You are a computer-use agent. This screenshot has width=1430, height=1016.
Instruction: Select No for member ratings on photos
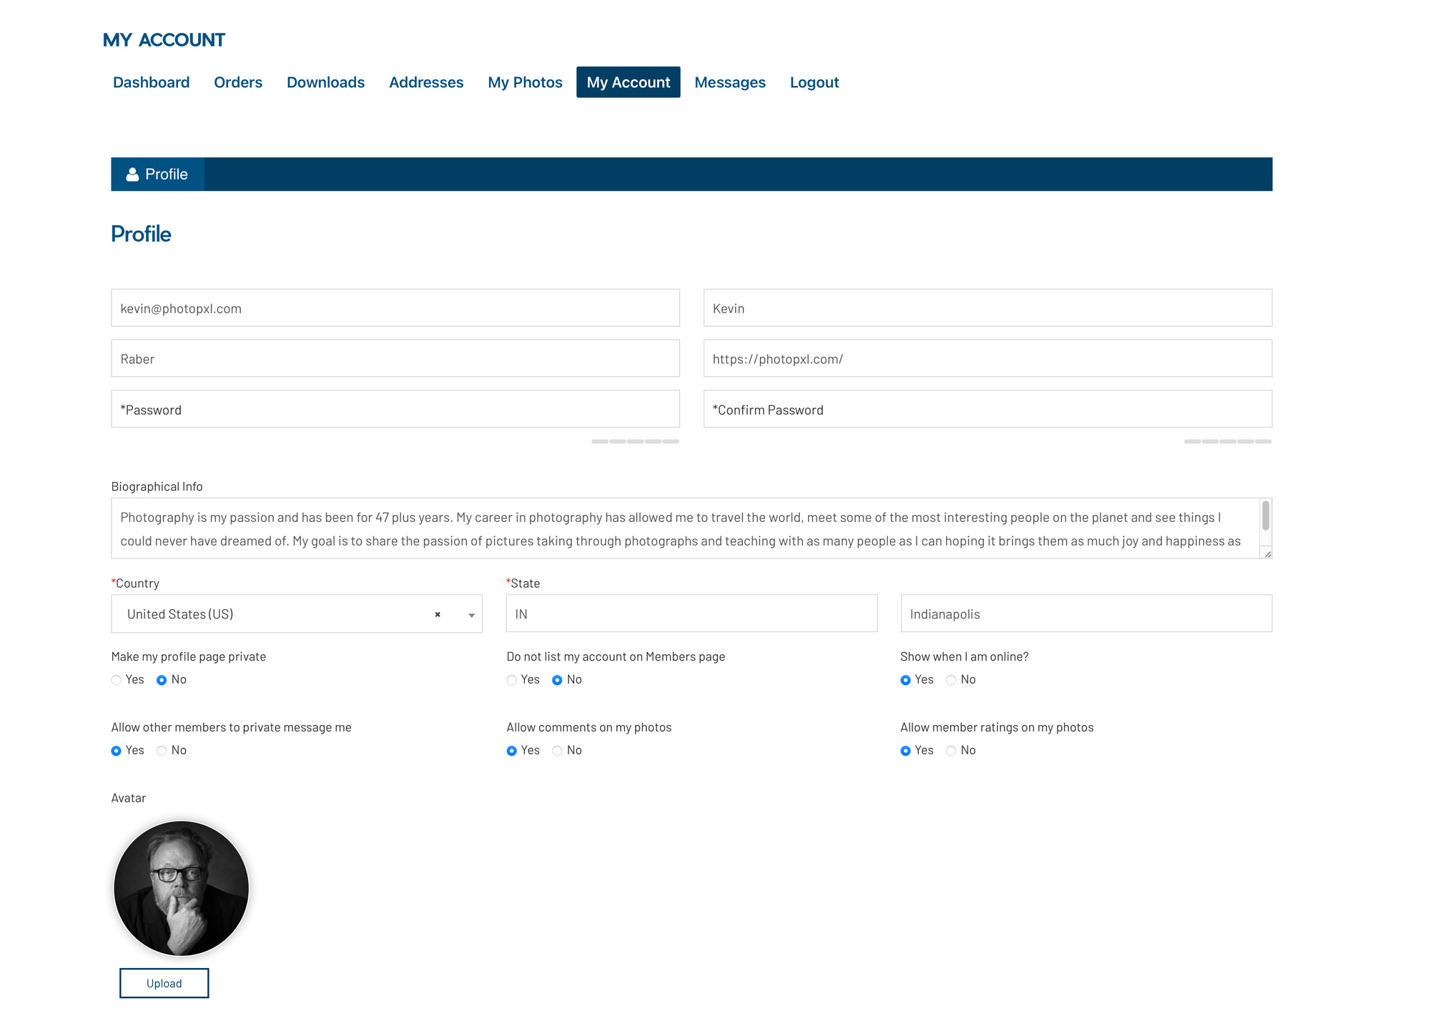coord(951,751)
